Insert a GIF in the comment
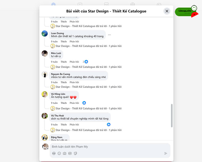This screenshot has width=202, height=162. (70, 153)
